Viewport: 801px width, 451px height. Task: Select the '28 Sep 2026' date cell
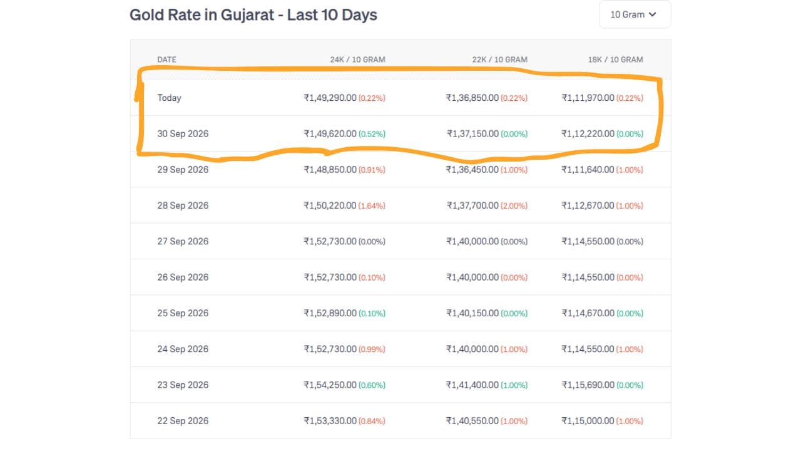pyautogui.click(x=183, y=205)
